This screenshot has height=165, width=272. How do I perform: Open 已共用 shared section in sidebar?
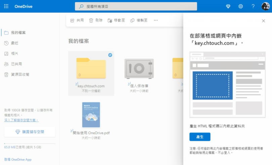click(x=16, y=64)
